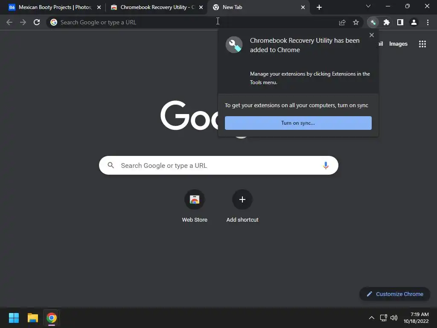Open the profile avatar menu

414,22
